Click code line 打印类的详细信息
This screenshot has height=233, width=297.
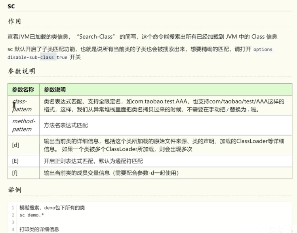click(39, 229)
